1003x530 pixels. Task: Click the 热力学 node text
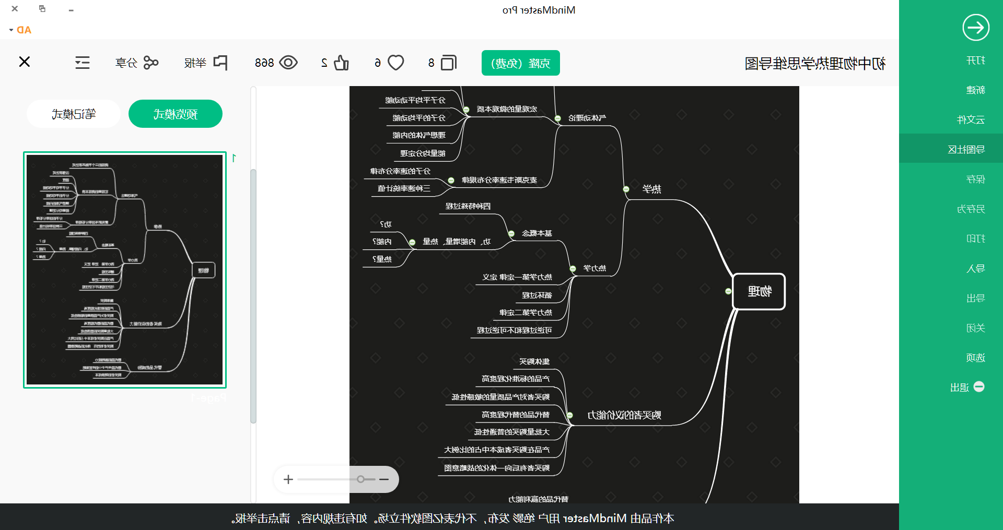click(594, 269)
